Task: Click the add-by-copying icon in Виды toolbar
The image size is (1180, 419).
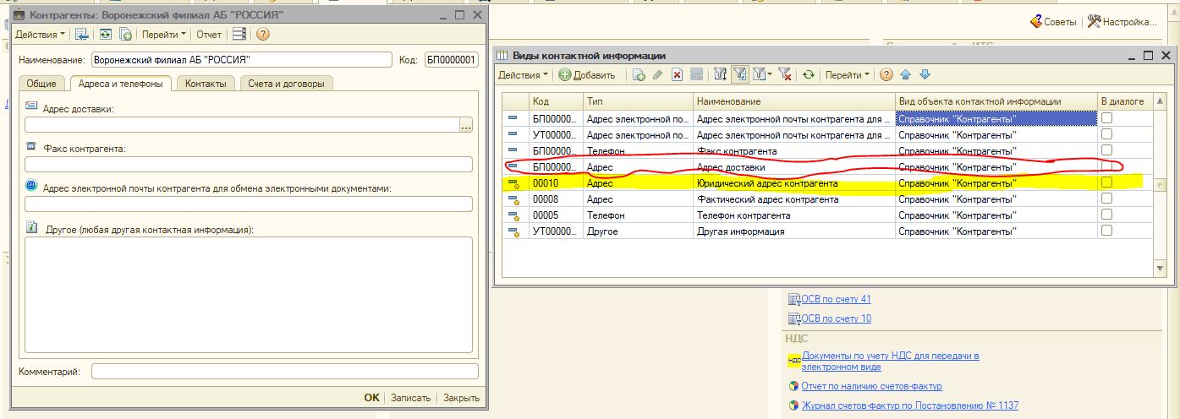Action: (639, 75)
